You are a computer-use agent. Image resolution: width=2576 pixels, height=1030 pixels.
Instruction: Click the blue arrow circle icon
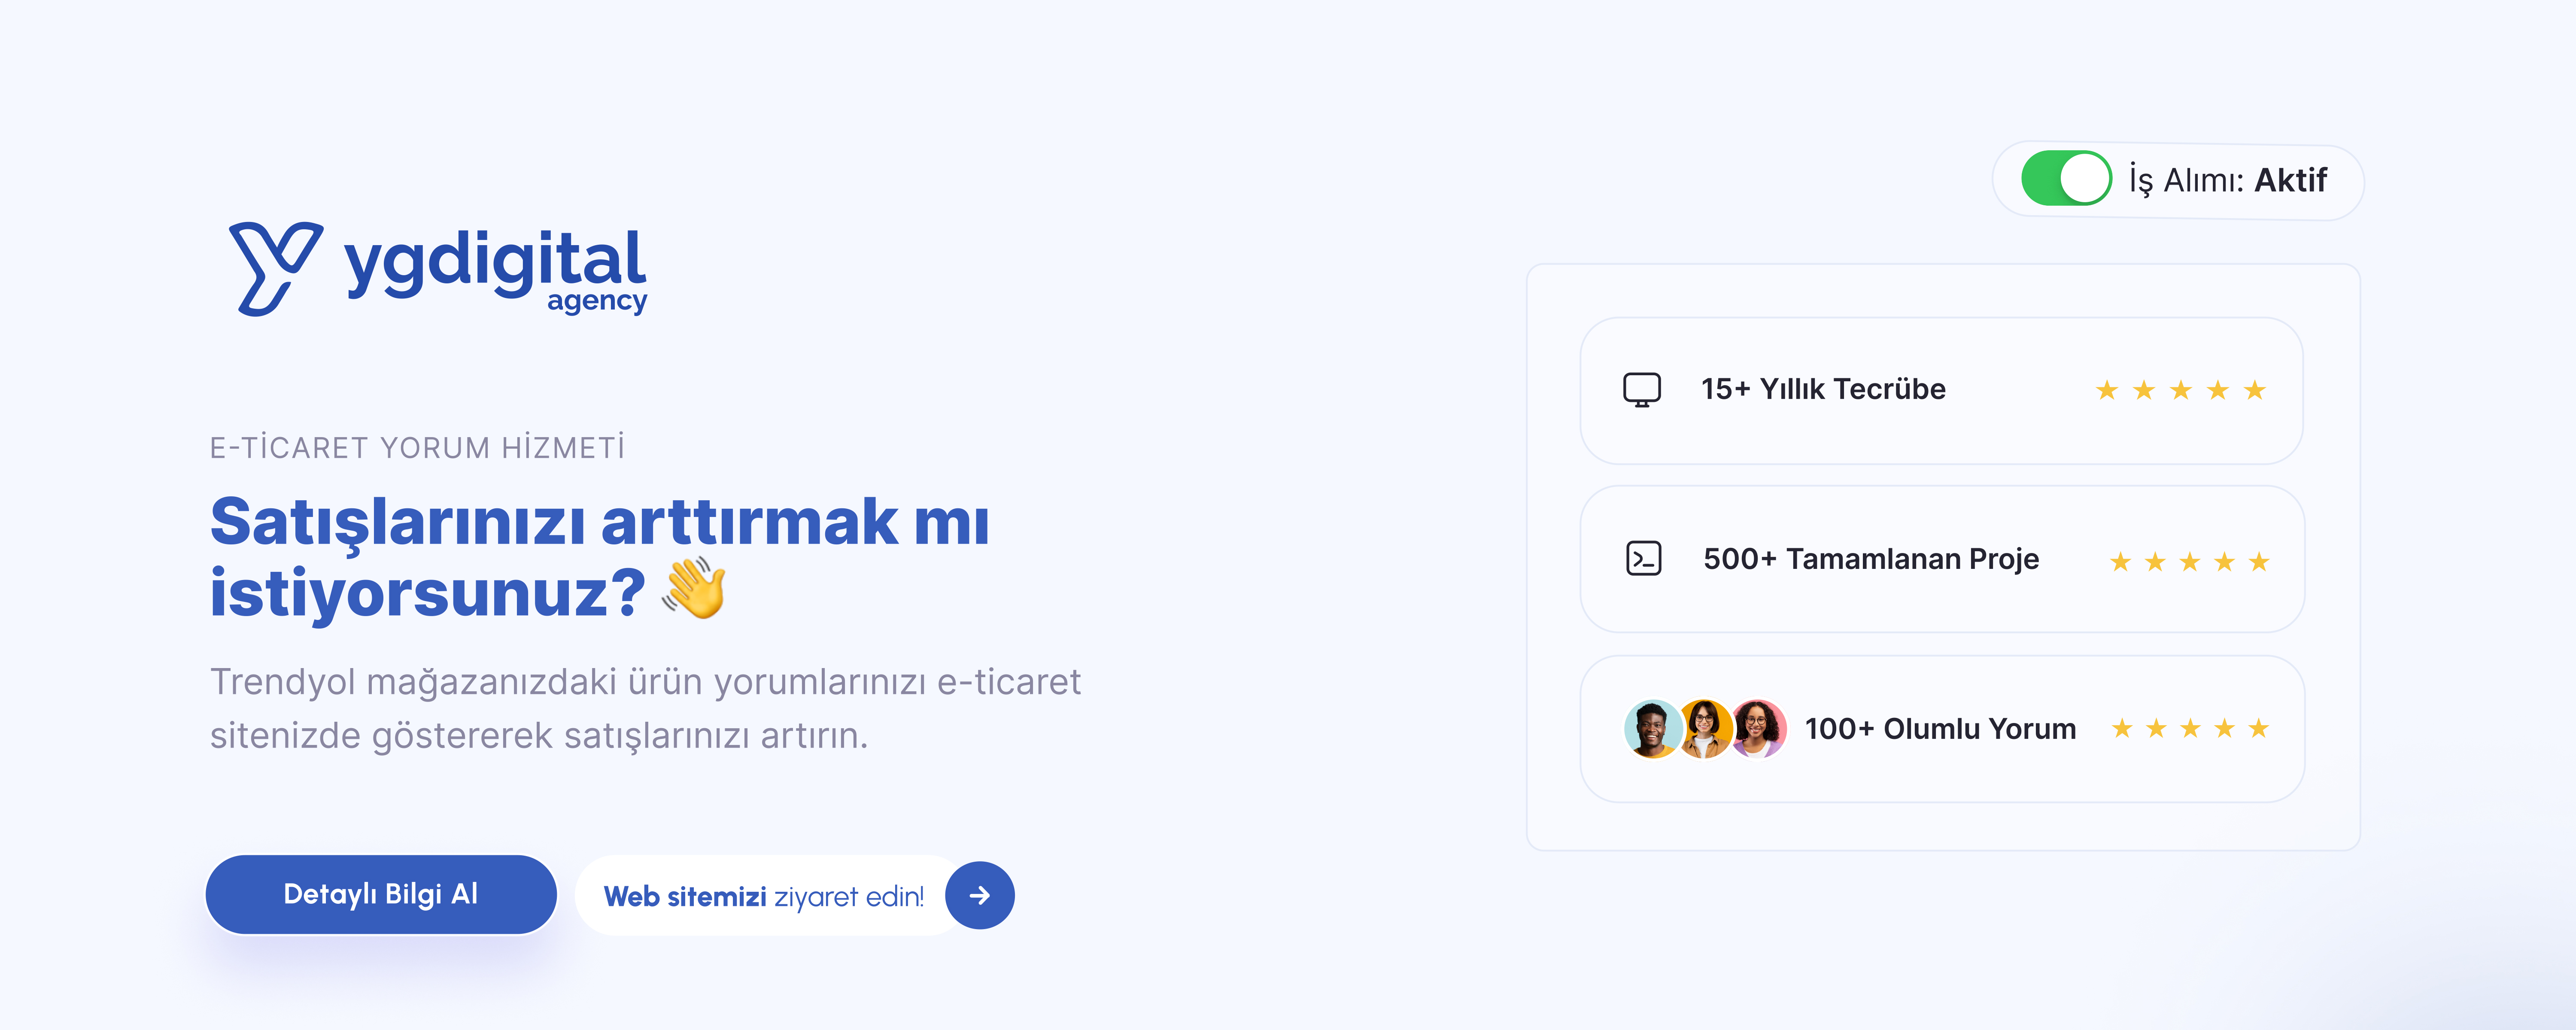tap(980, 895)
